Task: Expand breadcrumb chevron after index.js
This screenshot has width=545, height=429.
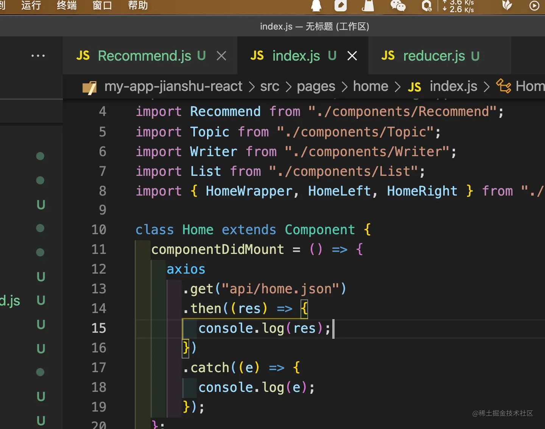Action: (487, 87)
